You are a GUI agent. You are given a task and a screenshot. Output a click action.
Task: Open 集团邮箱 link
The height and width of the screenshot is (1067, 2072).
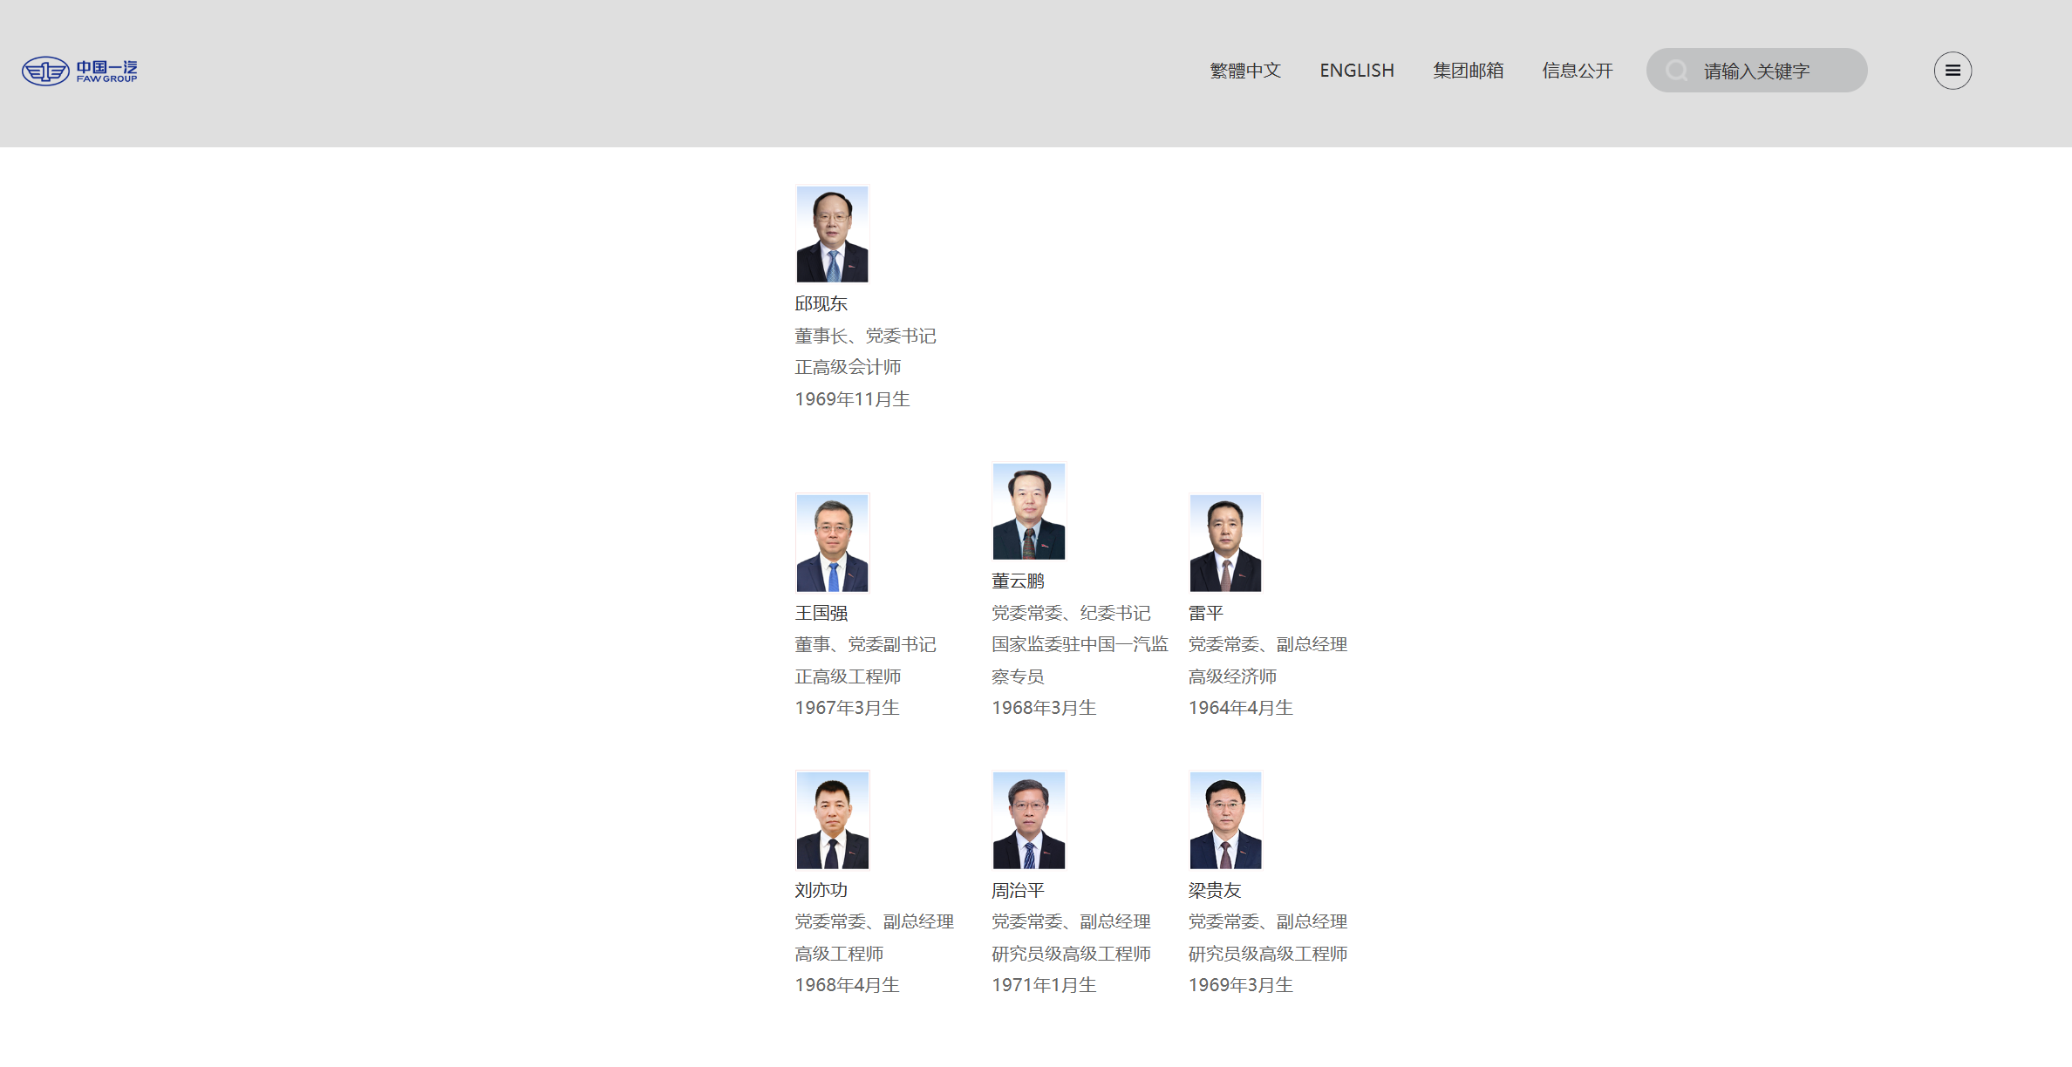[x=1468, y=71]
